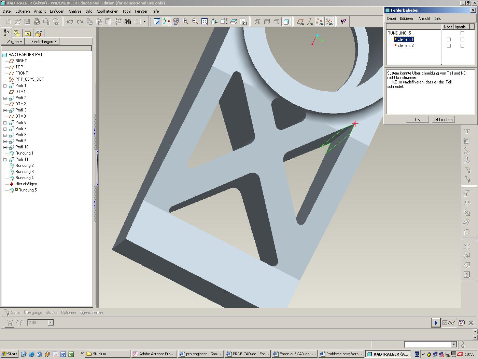This screenshot has width=478, height=359.
Task: Check Notiz box for Element 1
Action: 449,40
